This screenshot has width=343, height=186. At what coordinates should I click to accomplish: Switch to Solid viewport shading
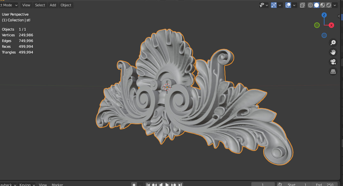click(316, 5)
